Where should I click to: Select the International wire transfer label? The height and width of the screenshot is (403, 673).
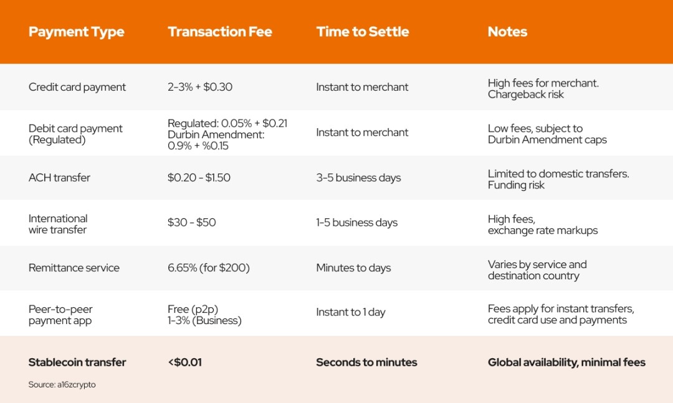58,224
